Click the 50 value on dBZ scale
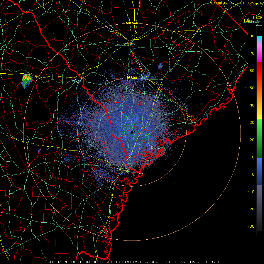The width and height of the screenshot is (264, 264). click(x=252, y=88)
